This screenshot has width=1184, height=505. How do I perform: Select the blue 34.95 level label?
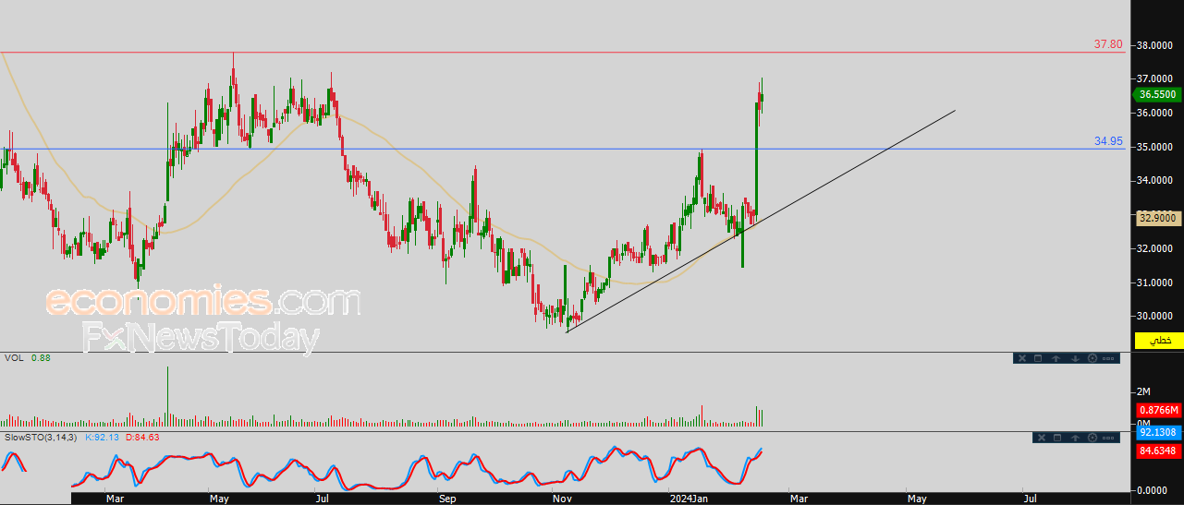[x=1108, y=141]
